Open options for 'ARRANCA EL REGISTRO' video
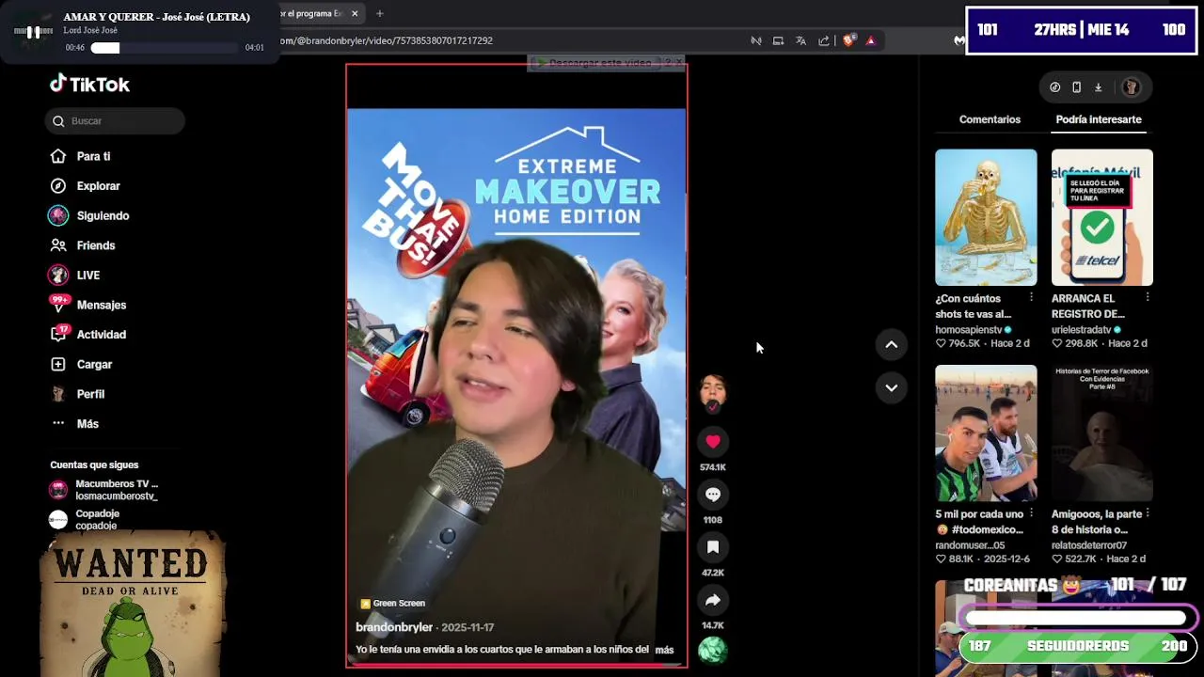Viewport: 1204px width, 677px height. (1148, 297)
